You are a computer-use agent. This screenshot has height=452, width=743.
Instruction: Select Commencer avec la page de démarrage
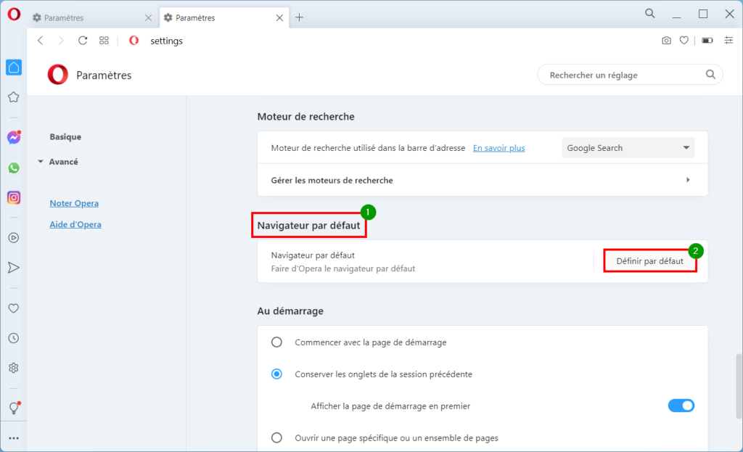pos(276,342)
